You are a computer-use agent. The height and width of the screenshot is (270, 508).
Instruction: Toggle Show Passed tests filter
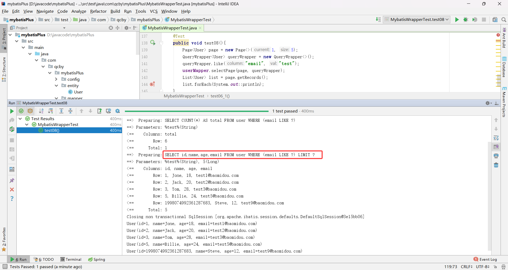(x=21, y=111)
